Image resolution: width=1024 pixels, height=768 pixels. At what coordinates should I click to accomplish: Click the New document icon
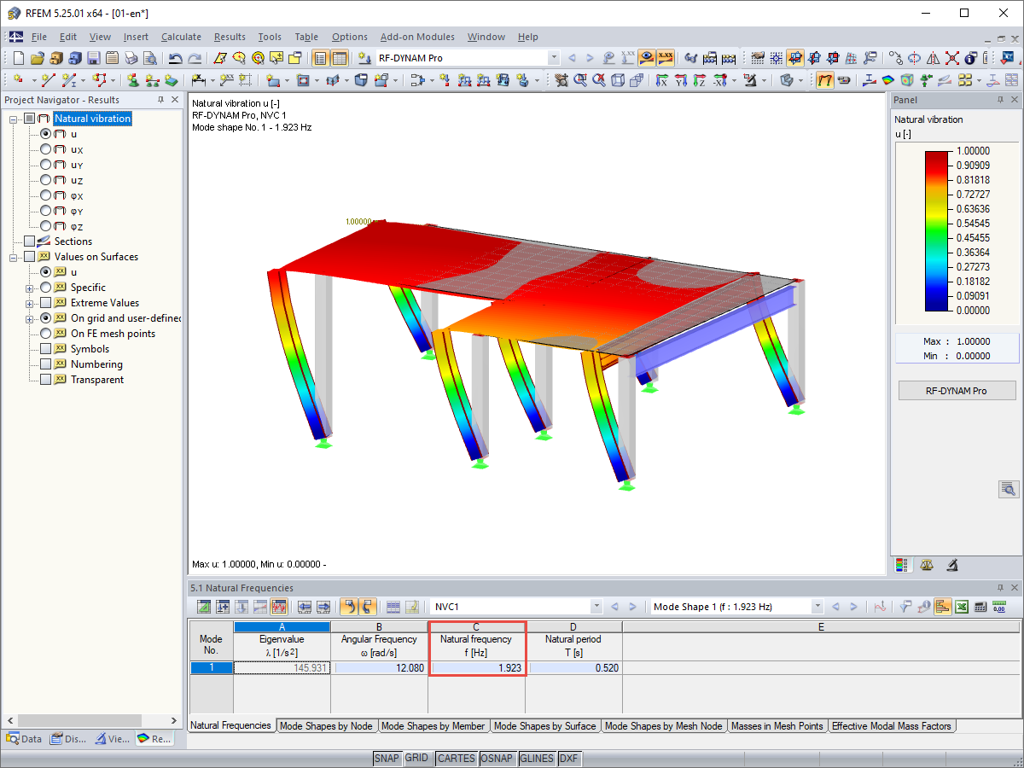pyautogui.click(x=17, y=58)
